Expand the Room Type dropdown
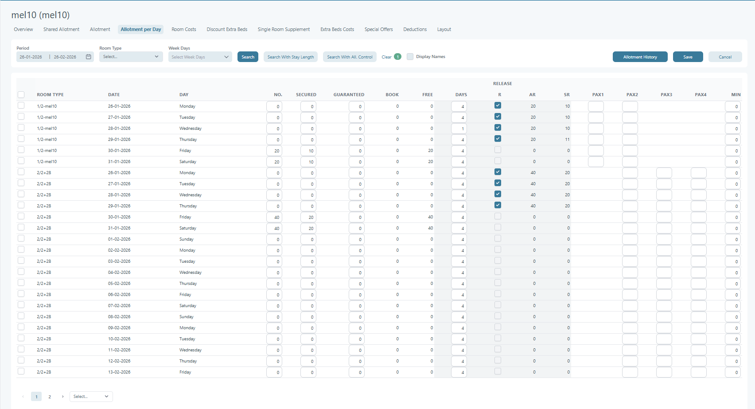The height and width of the screenshot is (409, 755). click(x=131, y=57)
